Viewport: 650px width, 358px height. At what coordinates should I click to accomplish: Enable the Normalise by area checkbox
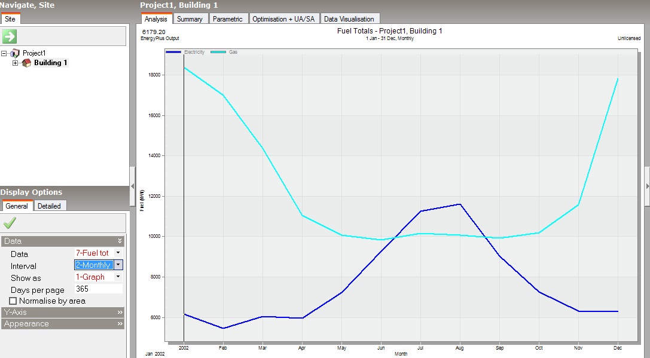13,301
